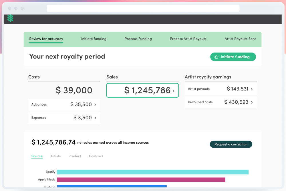Screen dimensions: 286x191
Task: Select the Review for accuracy step
Action: pos(46,39)
